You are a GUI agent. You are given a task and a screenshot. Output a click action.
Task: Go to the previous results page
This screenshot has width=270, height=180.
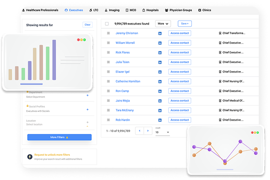click(x=140, y=131)
